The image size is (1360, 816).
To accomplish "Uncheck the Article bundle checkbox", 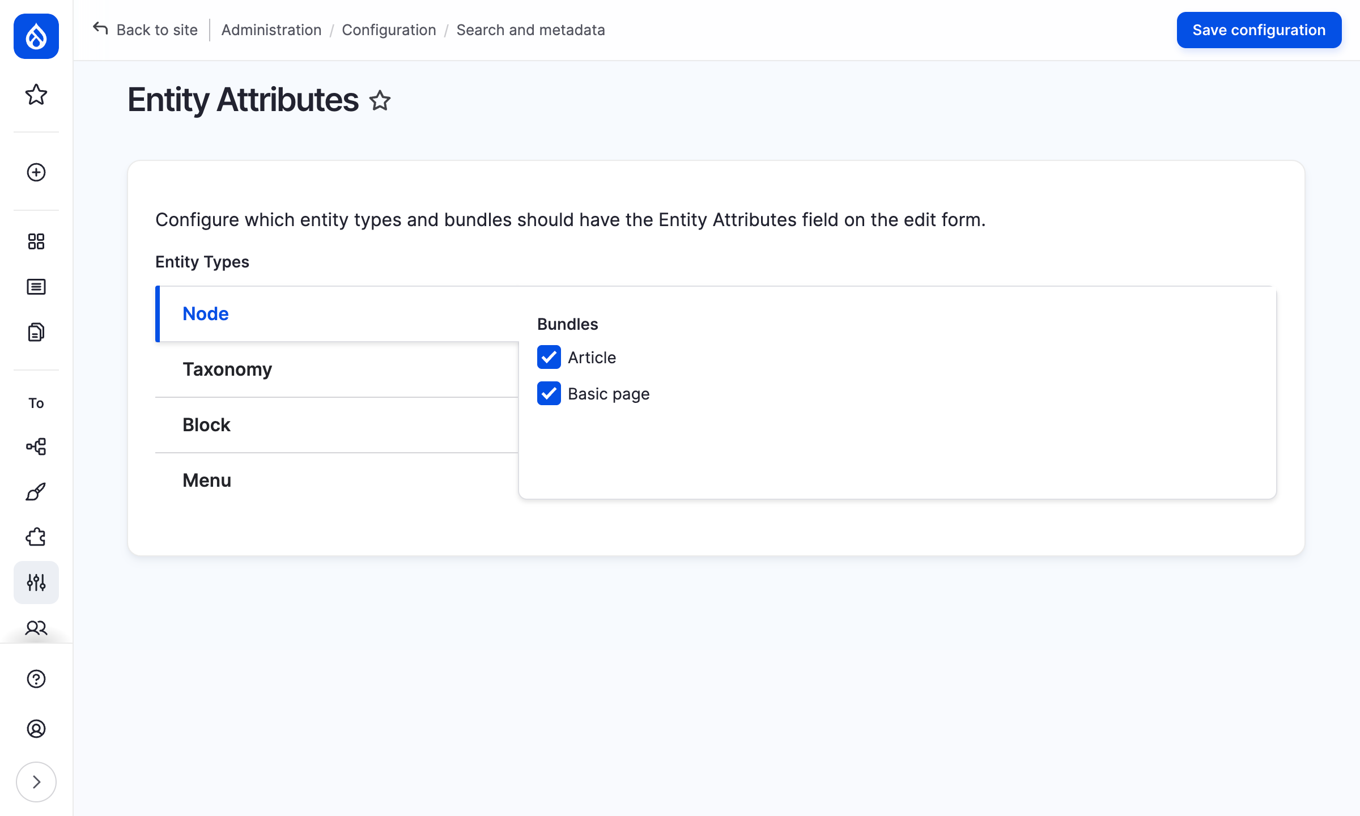I will click(549, 358).
